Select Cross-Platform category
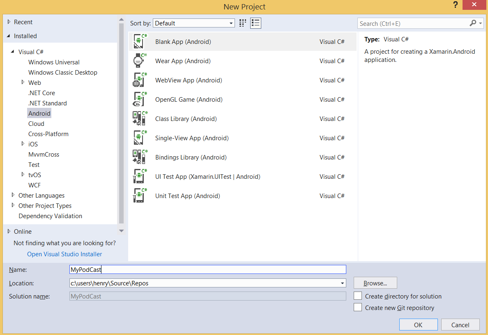The width and height of the screenshot is (488, 335). point(48,134)
